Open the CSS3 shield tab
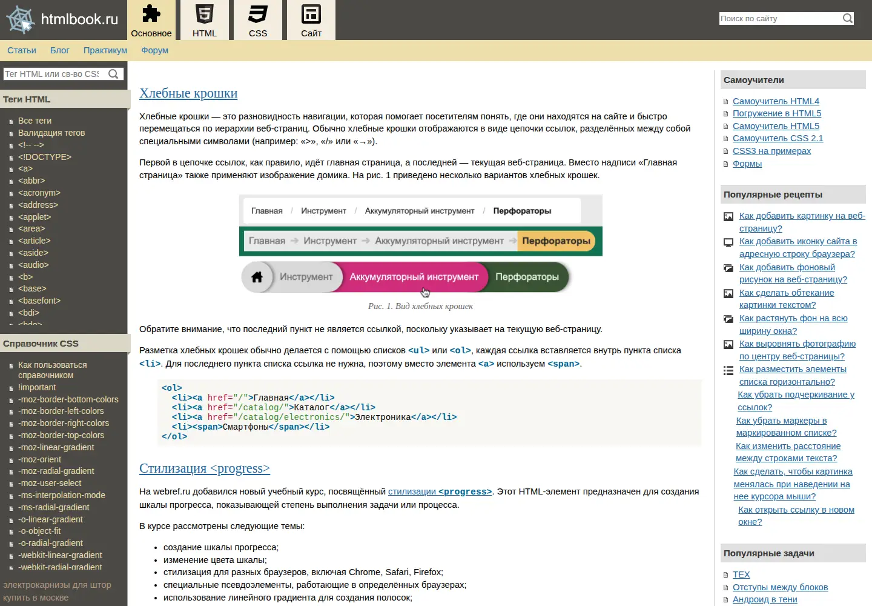 coord(258,20)
